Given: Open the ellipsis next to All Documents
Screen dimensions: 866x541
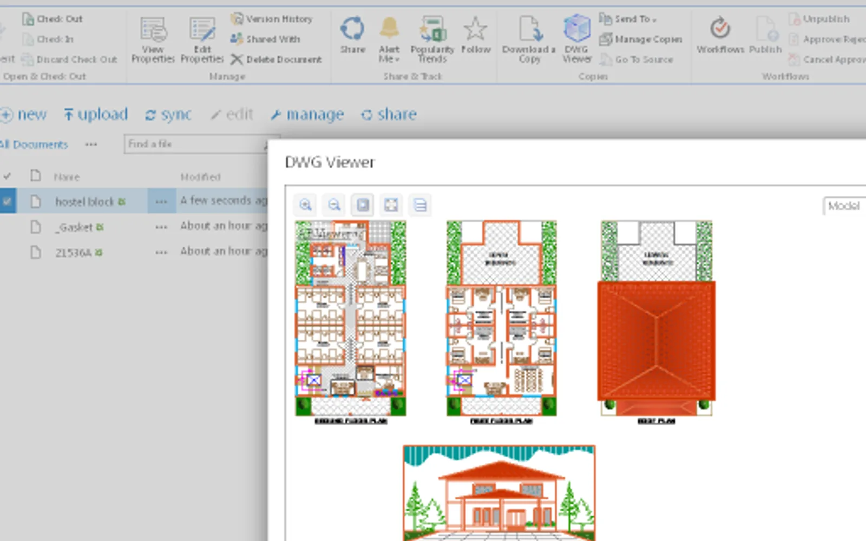Looking at the screenshot, I should [91, 144].
